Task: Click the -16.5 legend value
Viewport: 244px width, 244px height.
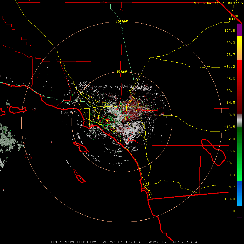Action: coord(230,127)
